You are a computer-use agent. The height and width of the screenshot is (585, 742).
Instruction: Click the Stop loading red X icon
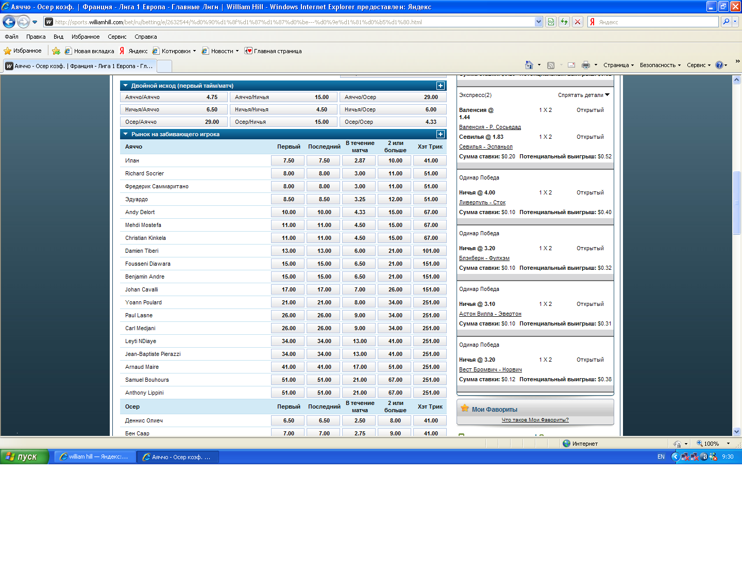(578, 22)
